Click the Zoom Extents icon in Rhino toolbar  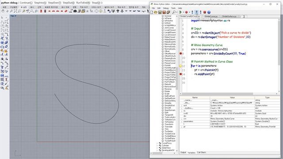click(15, 11)
